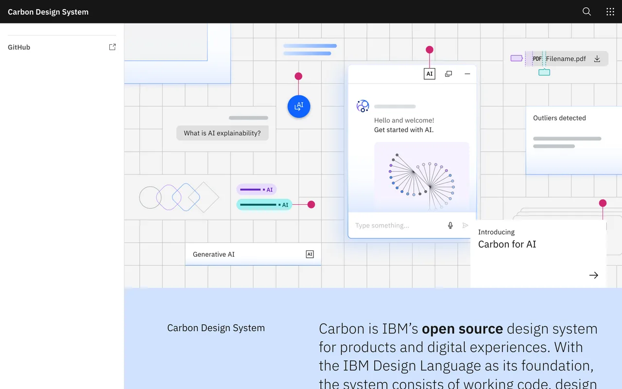Click the Hello and welcome! message
This screenshot has height=389, width=622.
pos(404,120)
